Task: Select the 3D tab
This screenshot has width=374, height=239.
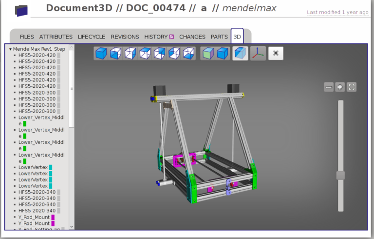Action: 237,37
